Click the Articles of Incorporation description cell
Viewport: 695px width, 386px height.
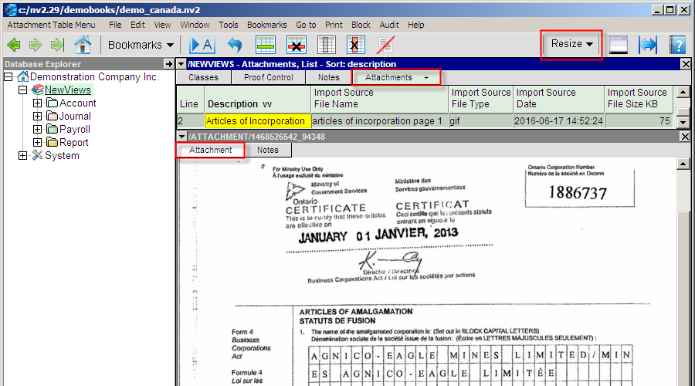coord(257,121)
